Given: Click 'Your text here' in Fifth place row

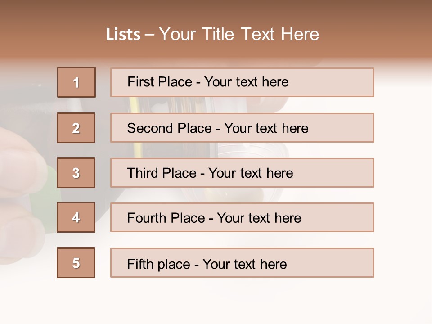Looking at the screenshot, I should (x=244, y=264).
